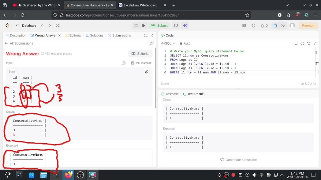Click line 6 WHERE clause in editor
The height and width of the screenshot is (180, 321).
(208, 72)
